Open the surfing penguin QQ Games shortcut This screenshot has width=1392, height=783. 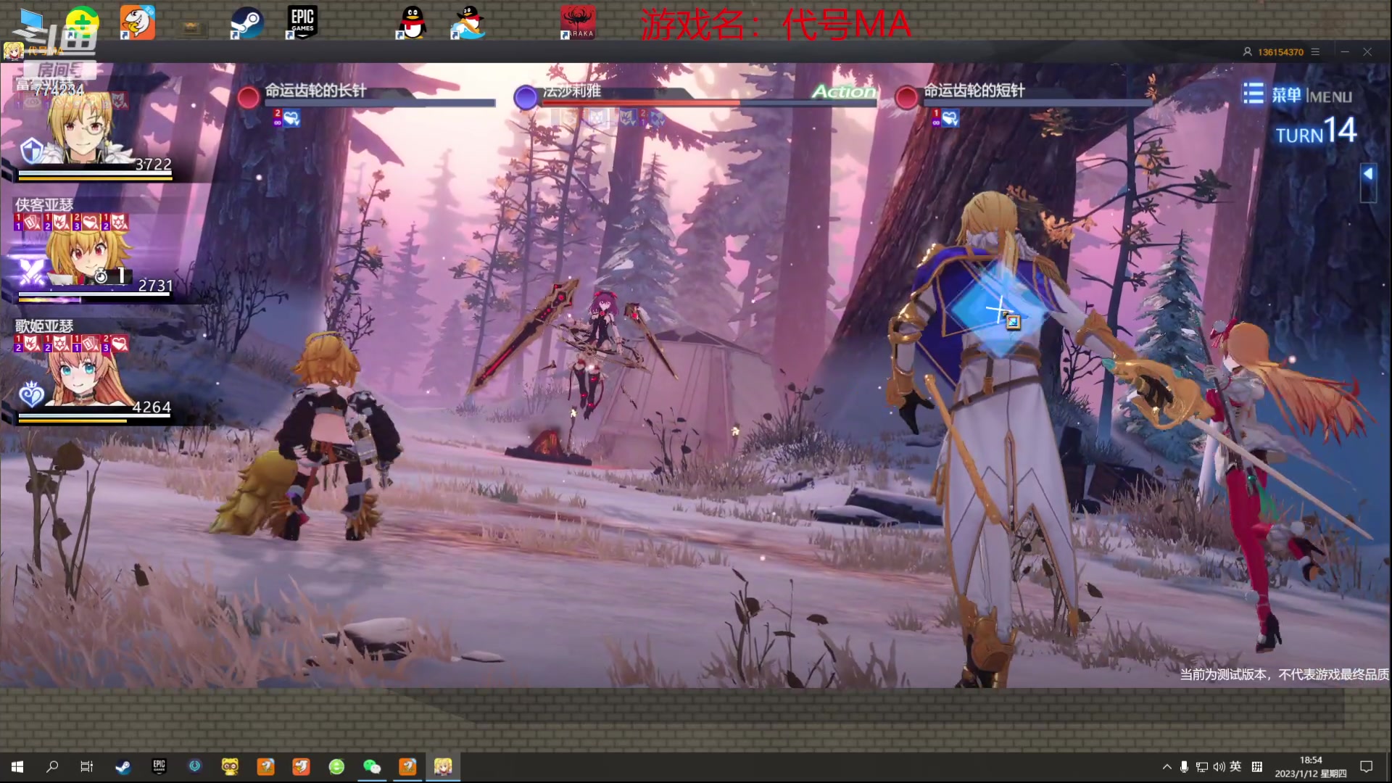click(x=468, y=23)
